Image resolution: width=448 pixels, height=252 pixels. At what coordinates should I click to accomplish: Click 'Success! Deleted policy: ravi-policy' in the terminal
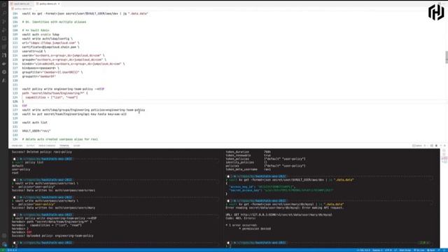click(x=42, y=152)
